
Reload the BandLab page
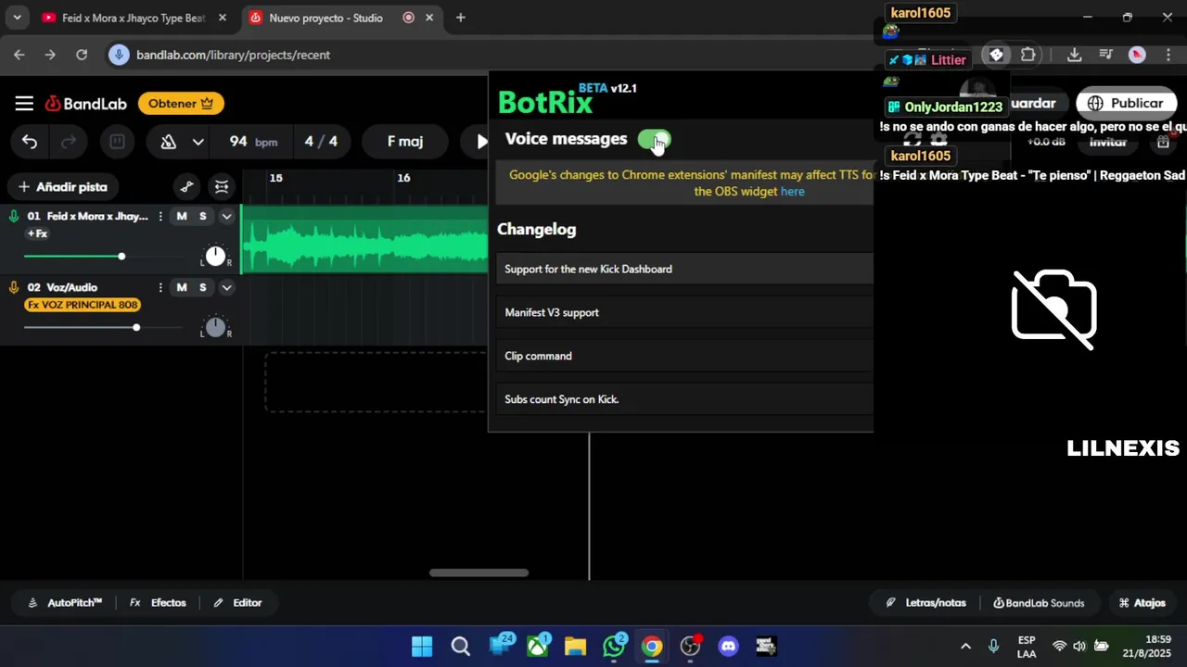coord(82,55)
